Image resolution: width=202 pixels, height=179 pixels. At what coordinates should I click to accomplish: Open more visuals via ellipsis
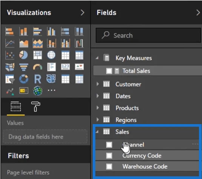[52, 90]
